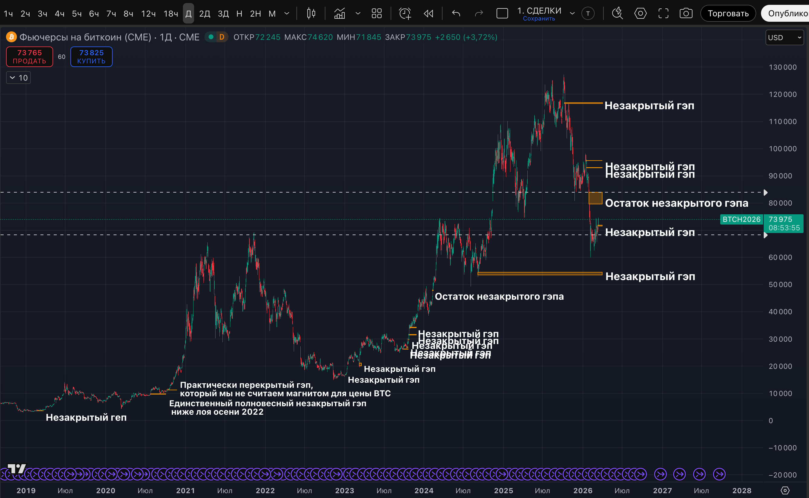This screenshot has width=809, height=498.
Task: Open the chart settings hexagon icon
Action: [x=640, y=14]
